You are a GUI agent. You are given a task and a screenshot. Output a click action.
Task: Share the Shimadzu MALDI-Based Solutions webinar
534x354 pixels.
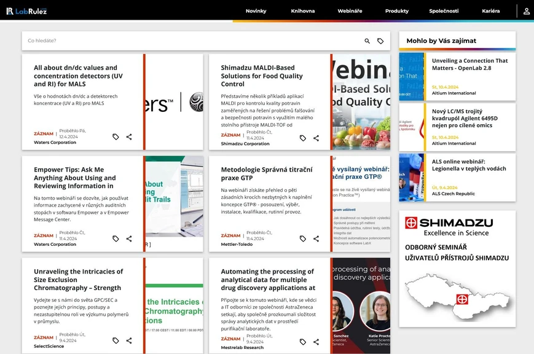316,138
